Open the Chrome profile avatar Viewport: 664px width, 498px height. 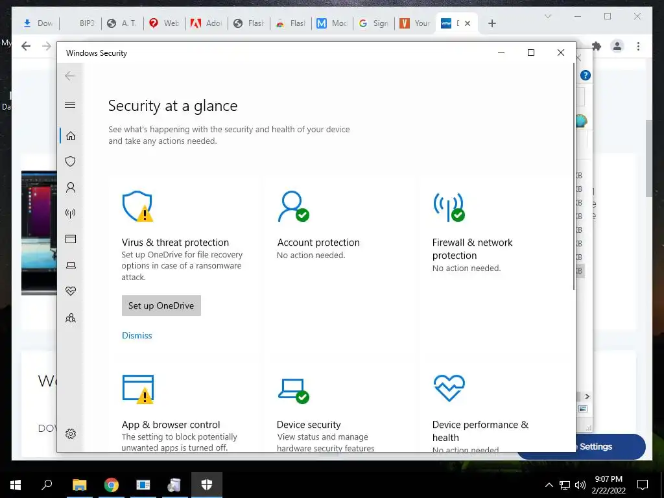[617, 46]
